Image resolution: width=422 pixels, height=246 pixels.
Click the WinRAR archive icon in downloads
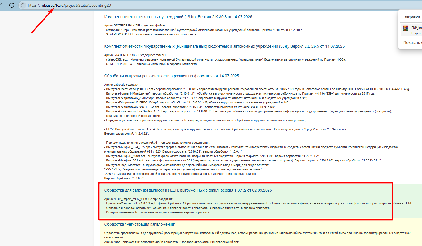(x=405, y=28)
